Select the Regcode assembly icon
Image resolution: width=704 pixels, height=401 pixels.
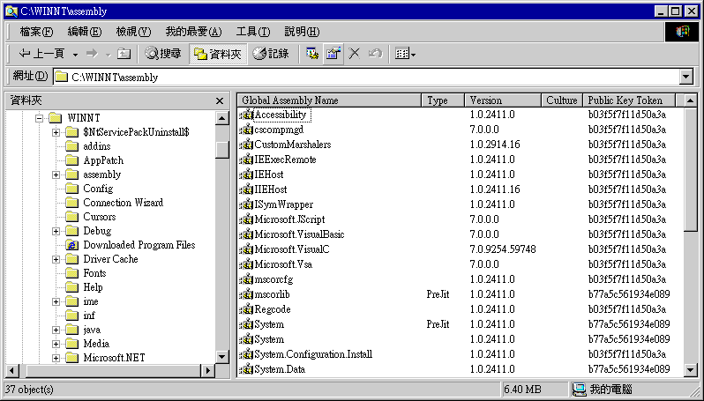coord(246,309)
